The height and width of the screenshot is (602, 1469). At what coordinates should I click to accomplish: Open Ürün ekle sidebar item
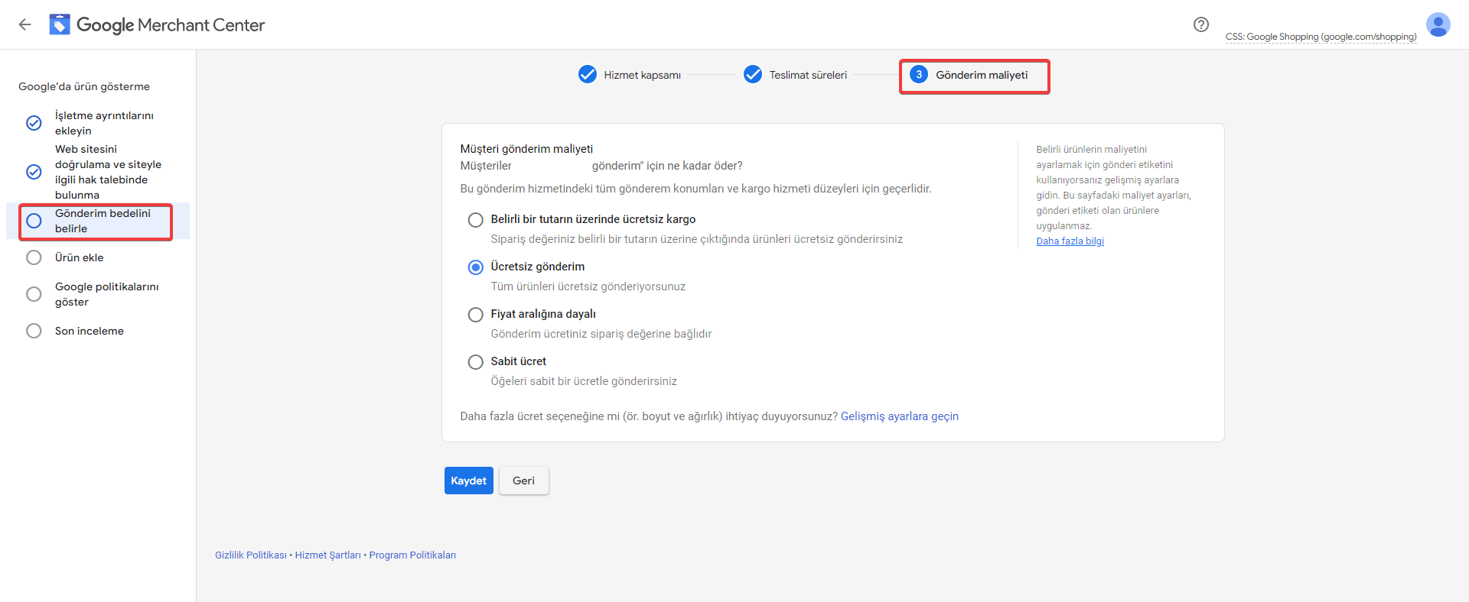click(x=79, y=257)
